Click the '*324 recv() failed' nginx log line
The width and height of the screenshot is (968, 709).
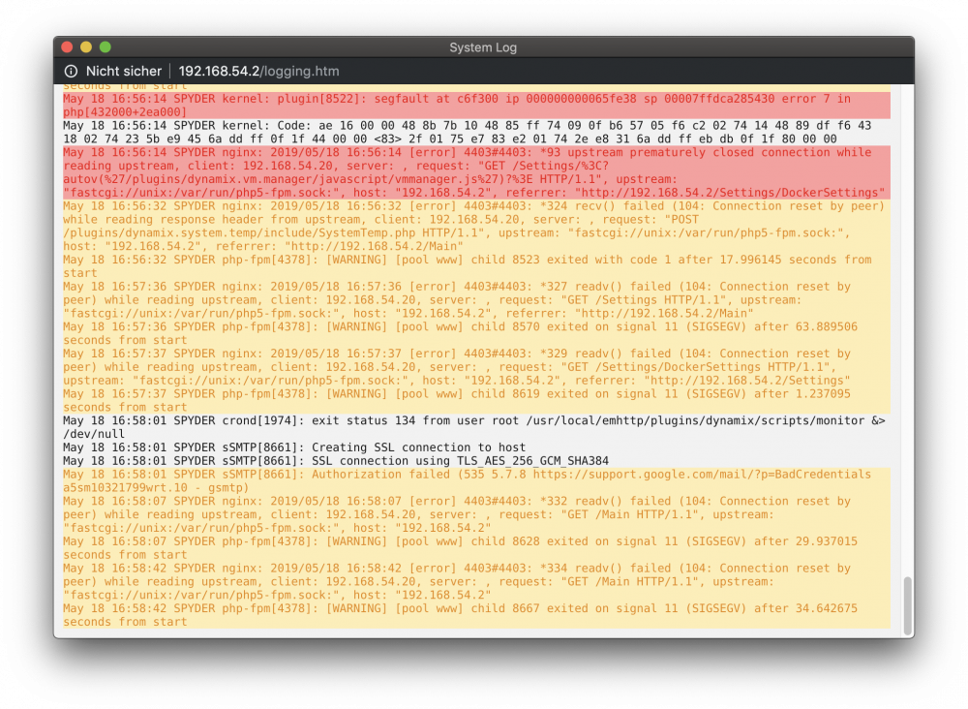(476, 226)
